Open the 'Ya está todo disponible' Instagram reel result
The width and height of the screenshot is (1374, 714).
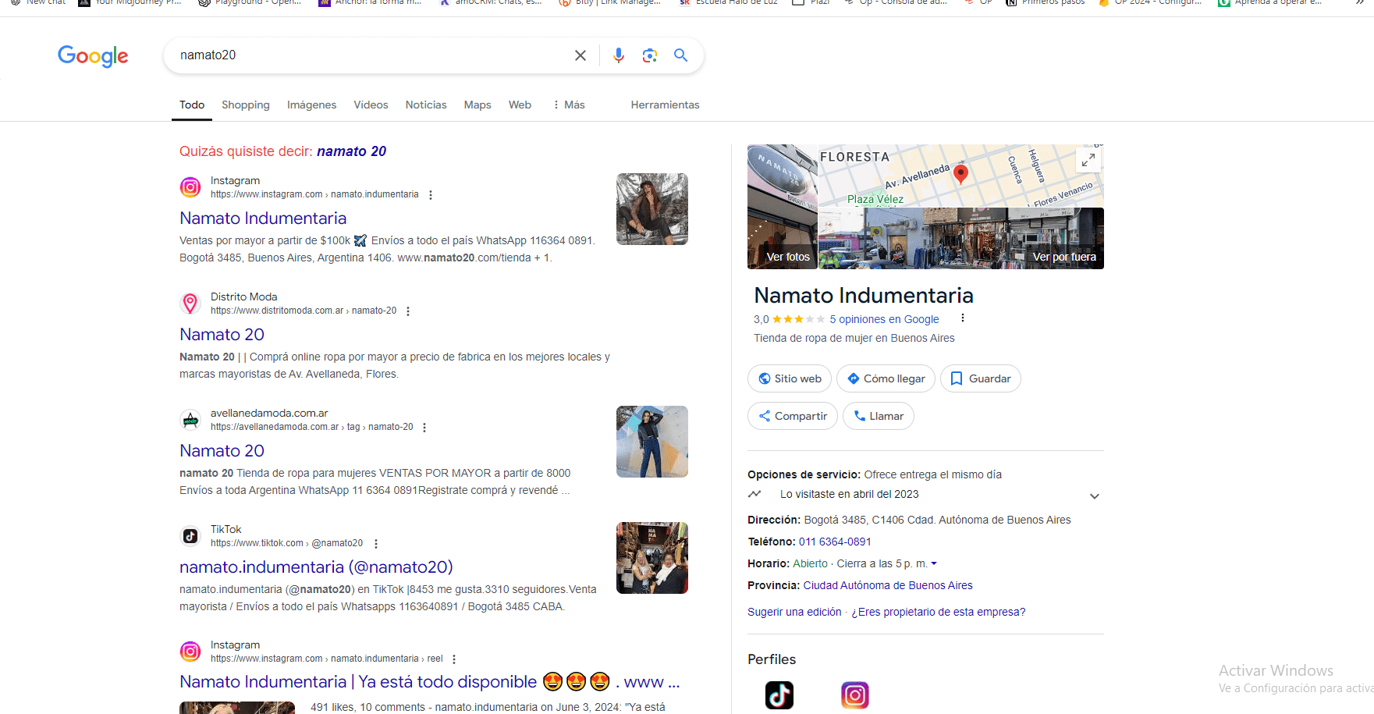(430, 682)
